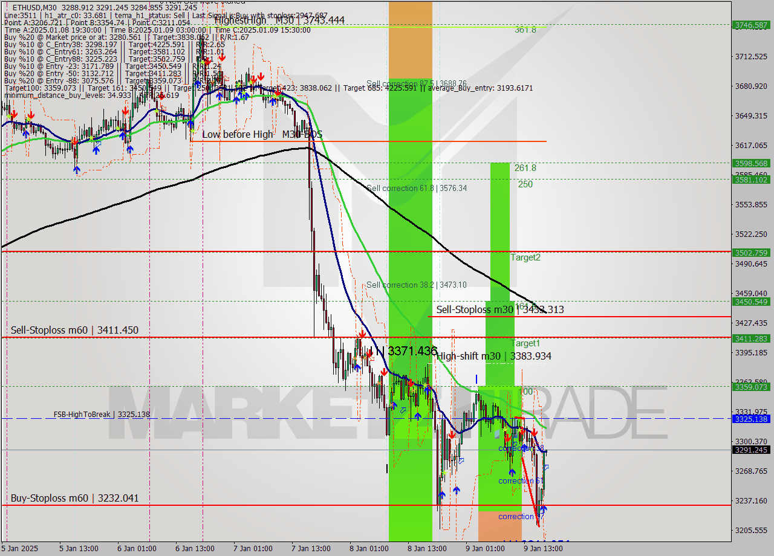This screenshot has width=774, height=556.
Task: Select the High-shift m30 3383.934 label
Action: 493,356
